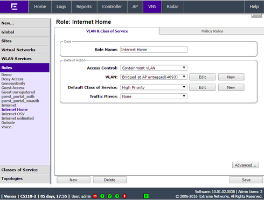Open the WLAN Services sidebar section
The width and height of the screenshot is (264, 200).
pyautogui.click(x=25, y=59)
